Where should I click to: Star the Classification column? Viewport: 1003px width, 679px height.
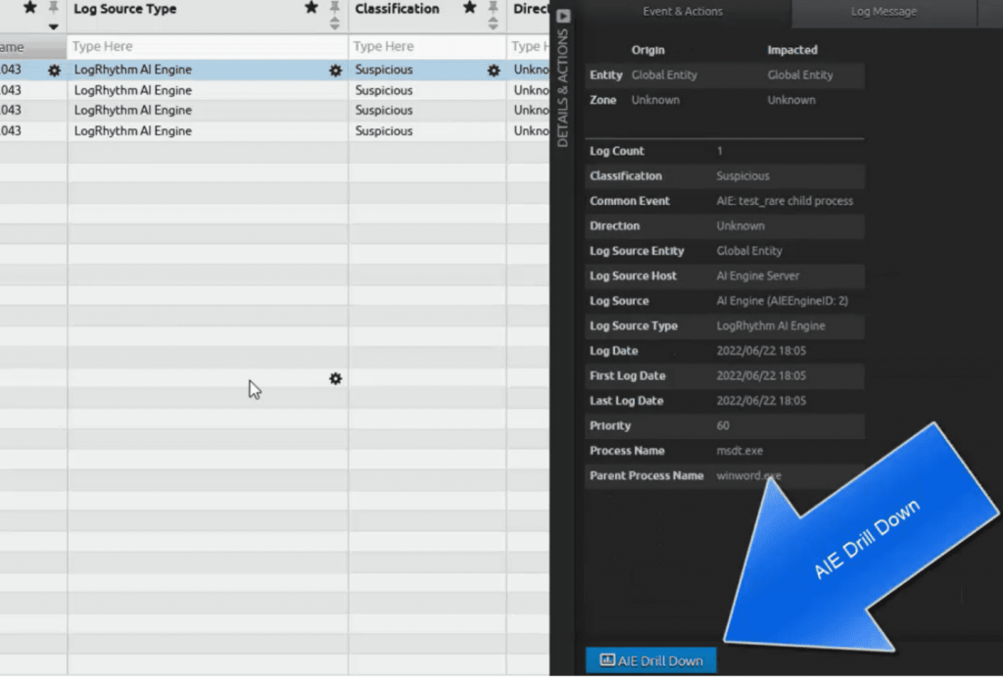[x=469, y=8]
